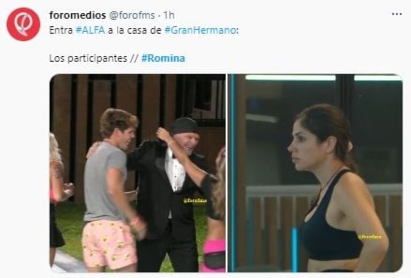Click the yellow watermark on the right photo

(x=370, y=237)
